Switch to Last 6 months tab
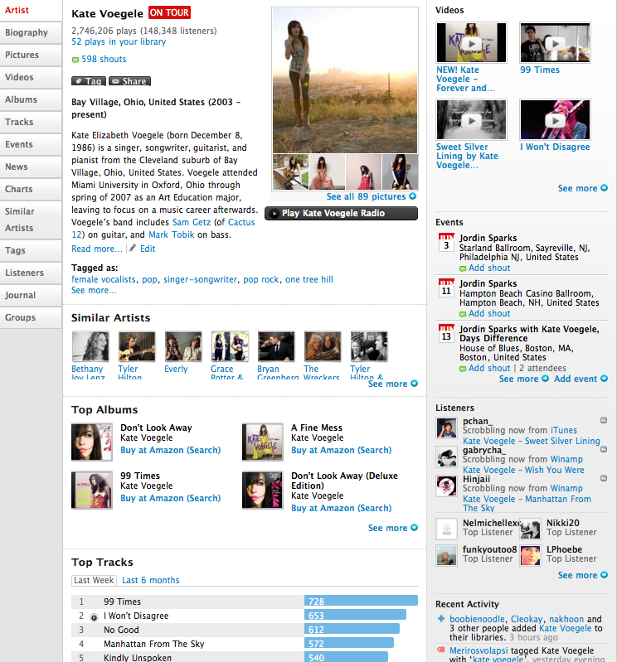The height and width of the screenshot is (662, 617). coord(150,580)
